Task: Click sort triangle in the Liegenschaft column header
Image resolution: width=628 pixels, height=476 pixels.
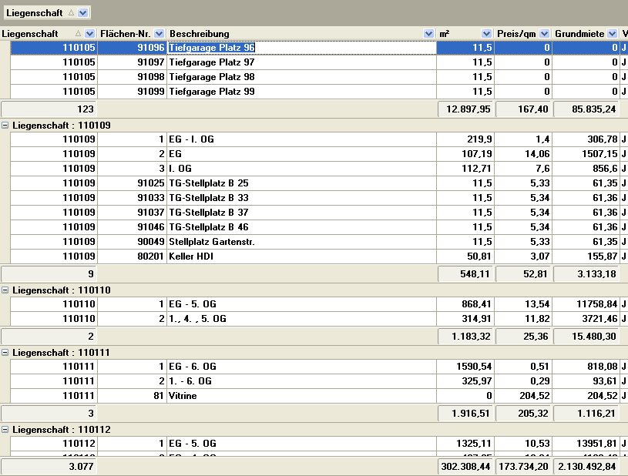Action: pos(78,34)
